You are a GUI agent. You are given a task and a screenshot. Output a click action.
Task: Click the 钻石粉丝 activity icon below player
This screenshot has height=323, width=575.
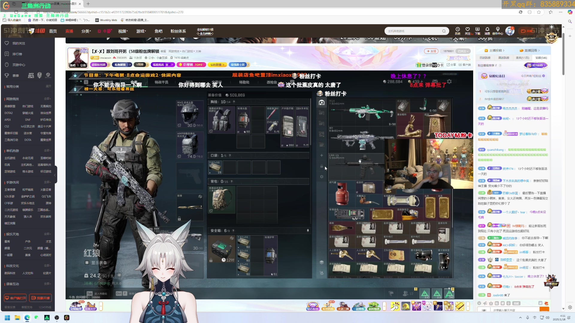[313, 306]
